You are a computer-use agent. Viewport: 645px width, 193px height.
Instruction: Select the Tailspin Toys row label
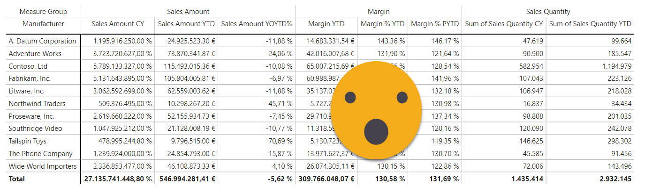(28, 141)
